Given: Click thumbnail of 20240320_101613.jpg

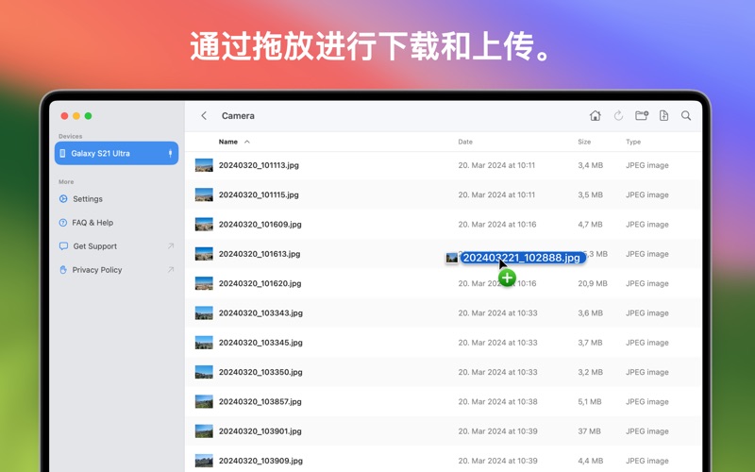Looking at the screenshot, I should pos(204,254).
